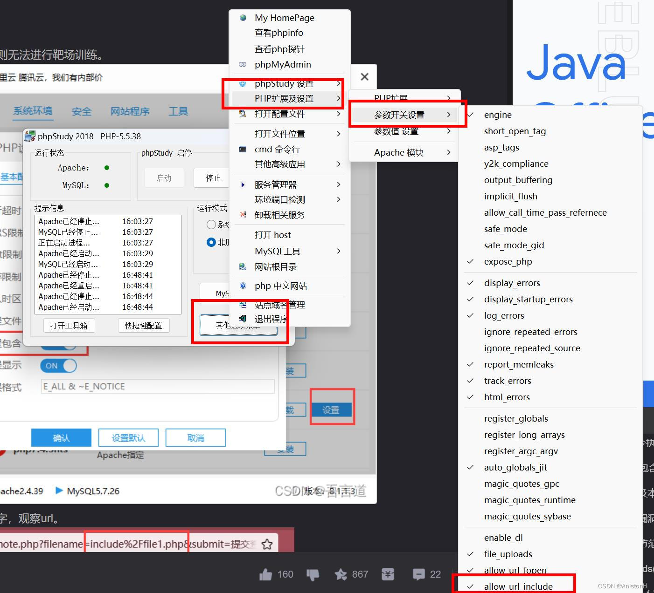Expand the MySQL工具 submenu

coord(289,251)
